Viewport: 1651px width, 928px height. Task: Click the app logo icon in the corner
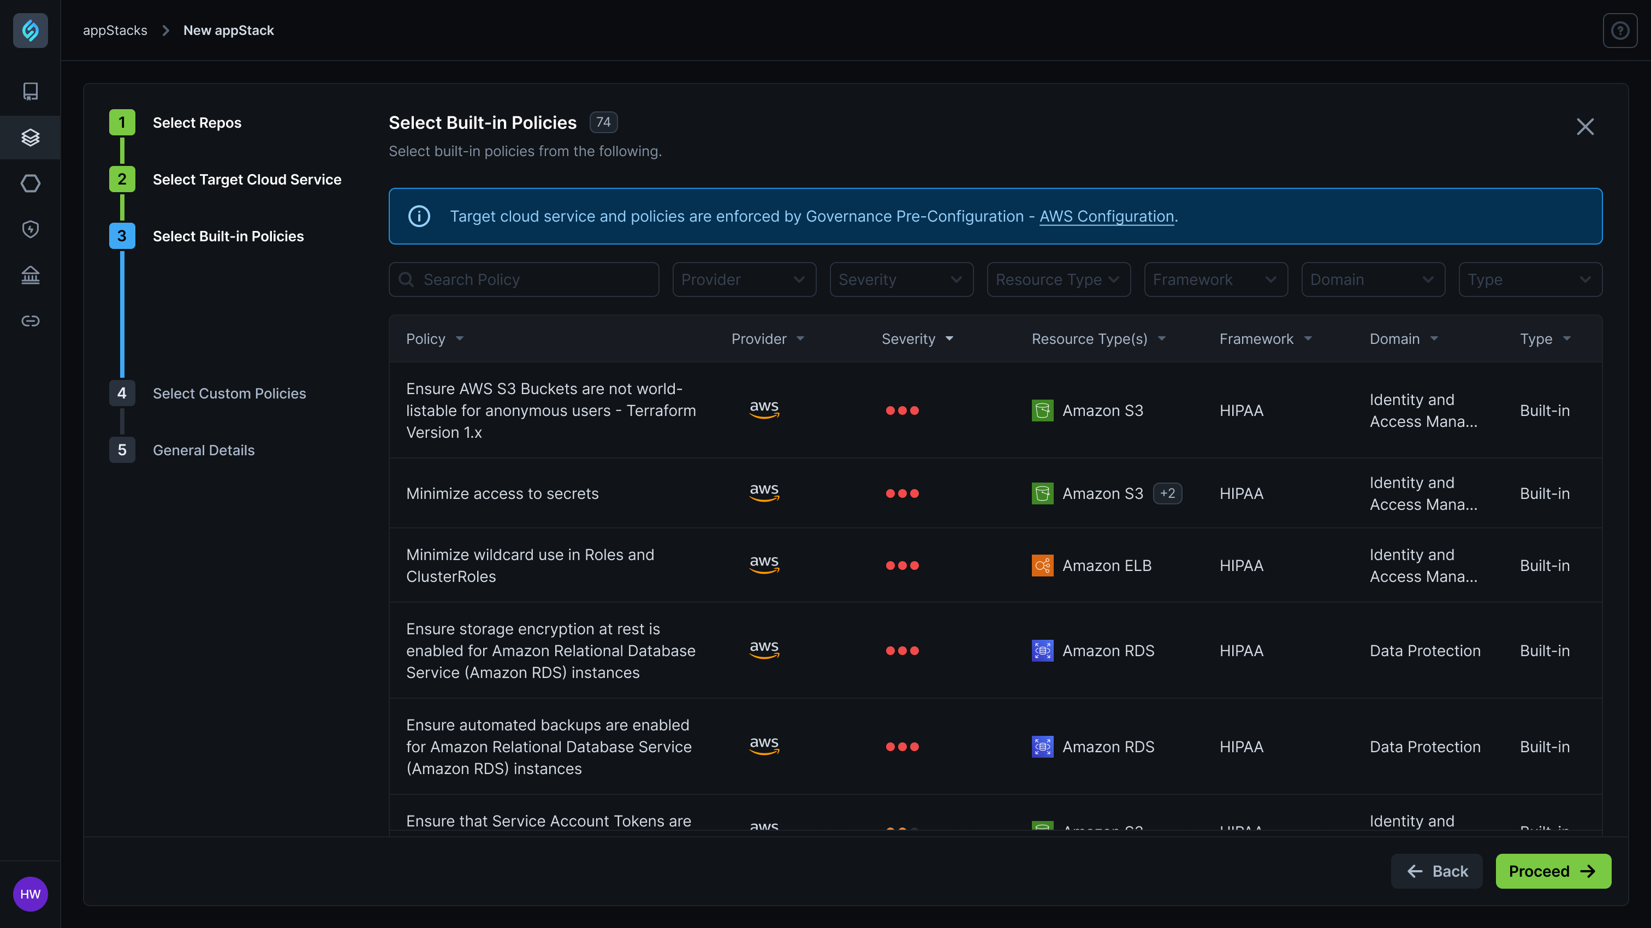click(30, 30)
